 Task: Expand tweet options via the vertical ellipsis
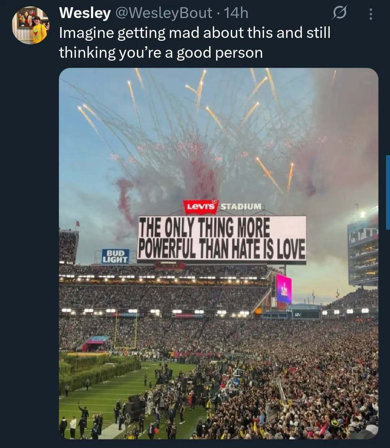point(371,14)
